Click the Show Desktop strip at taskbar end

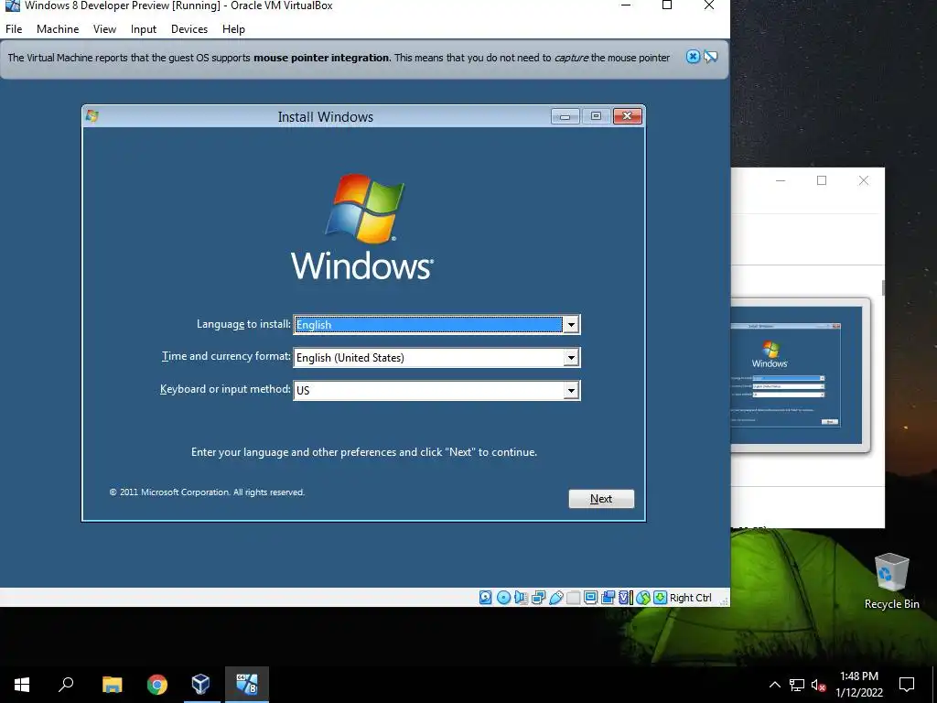pyautogui.click(x=934, y=685)
